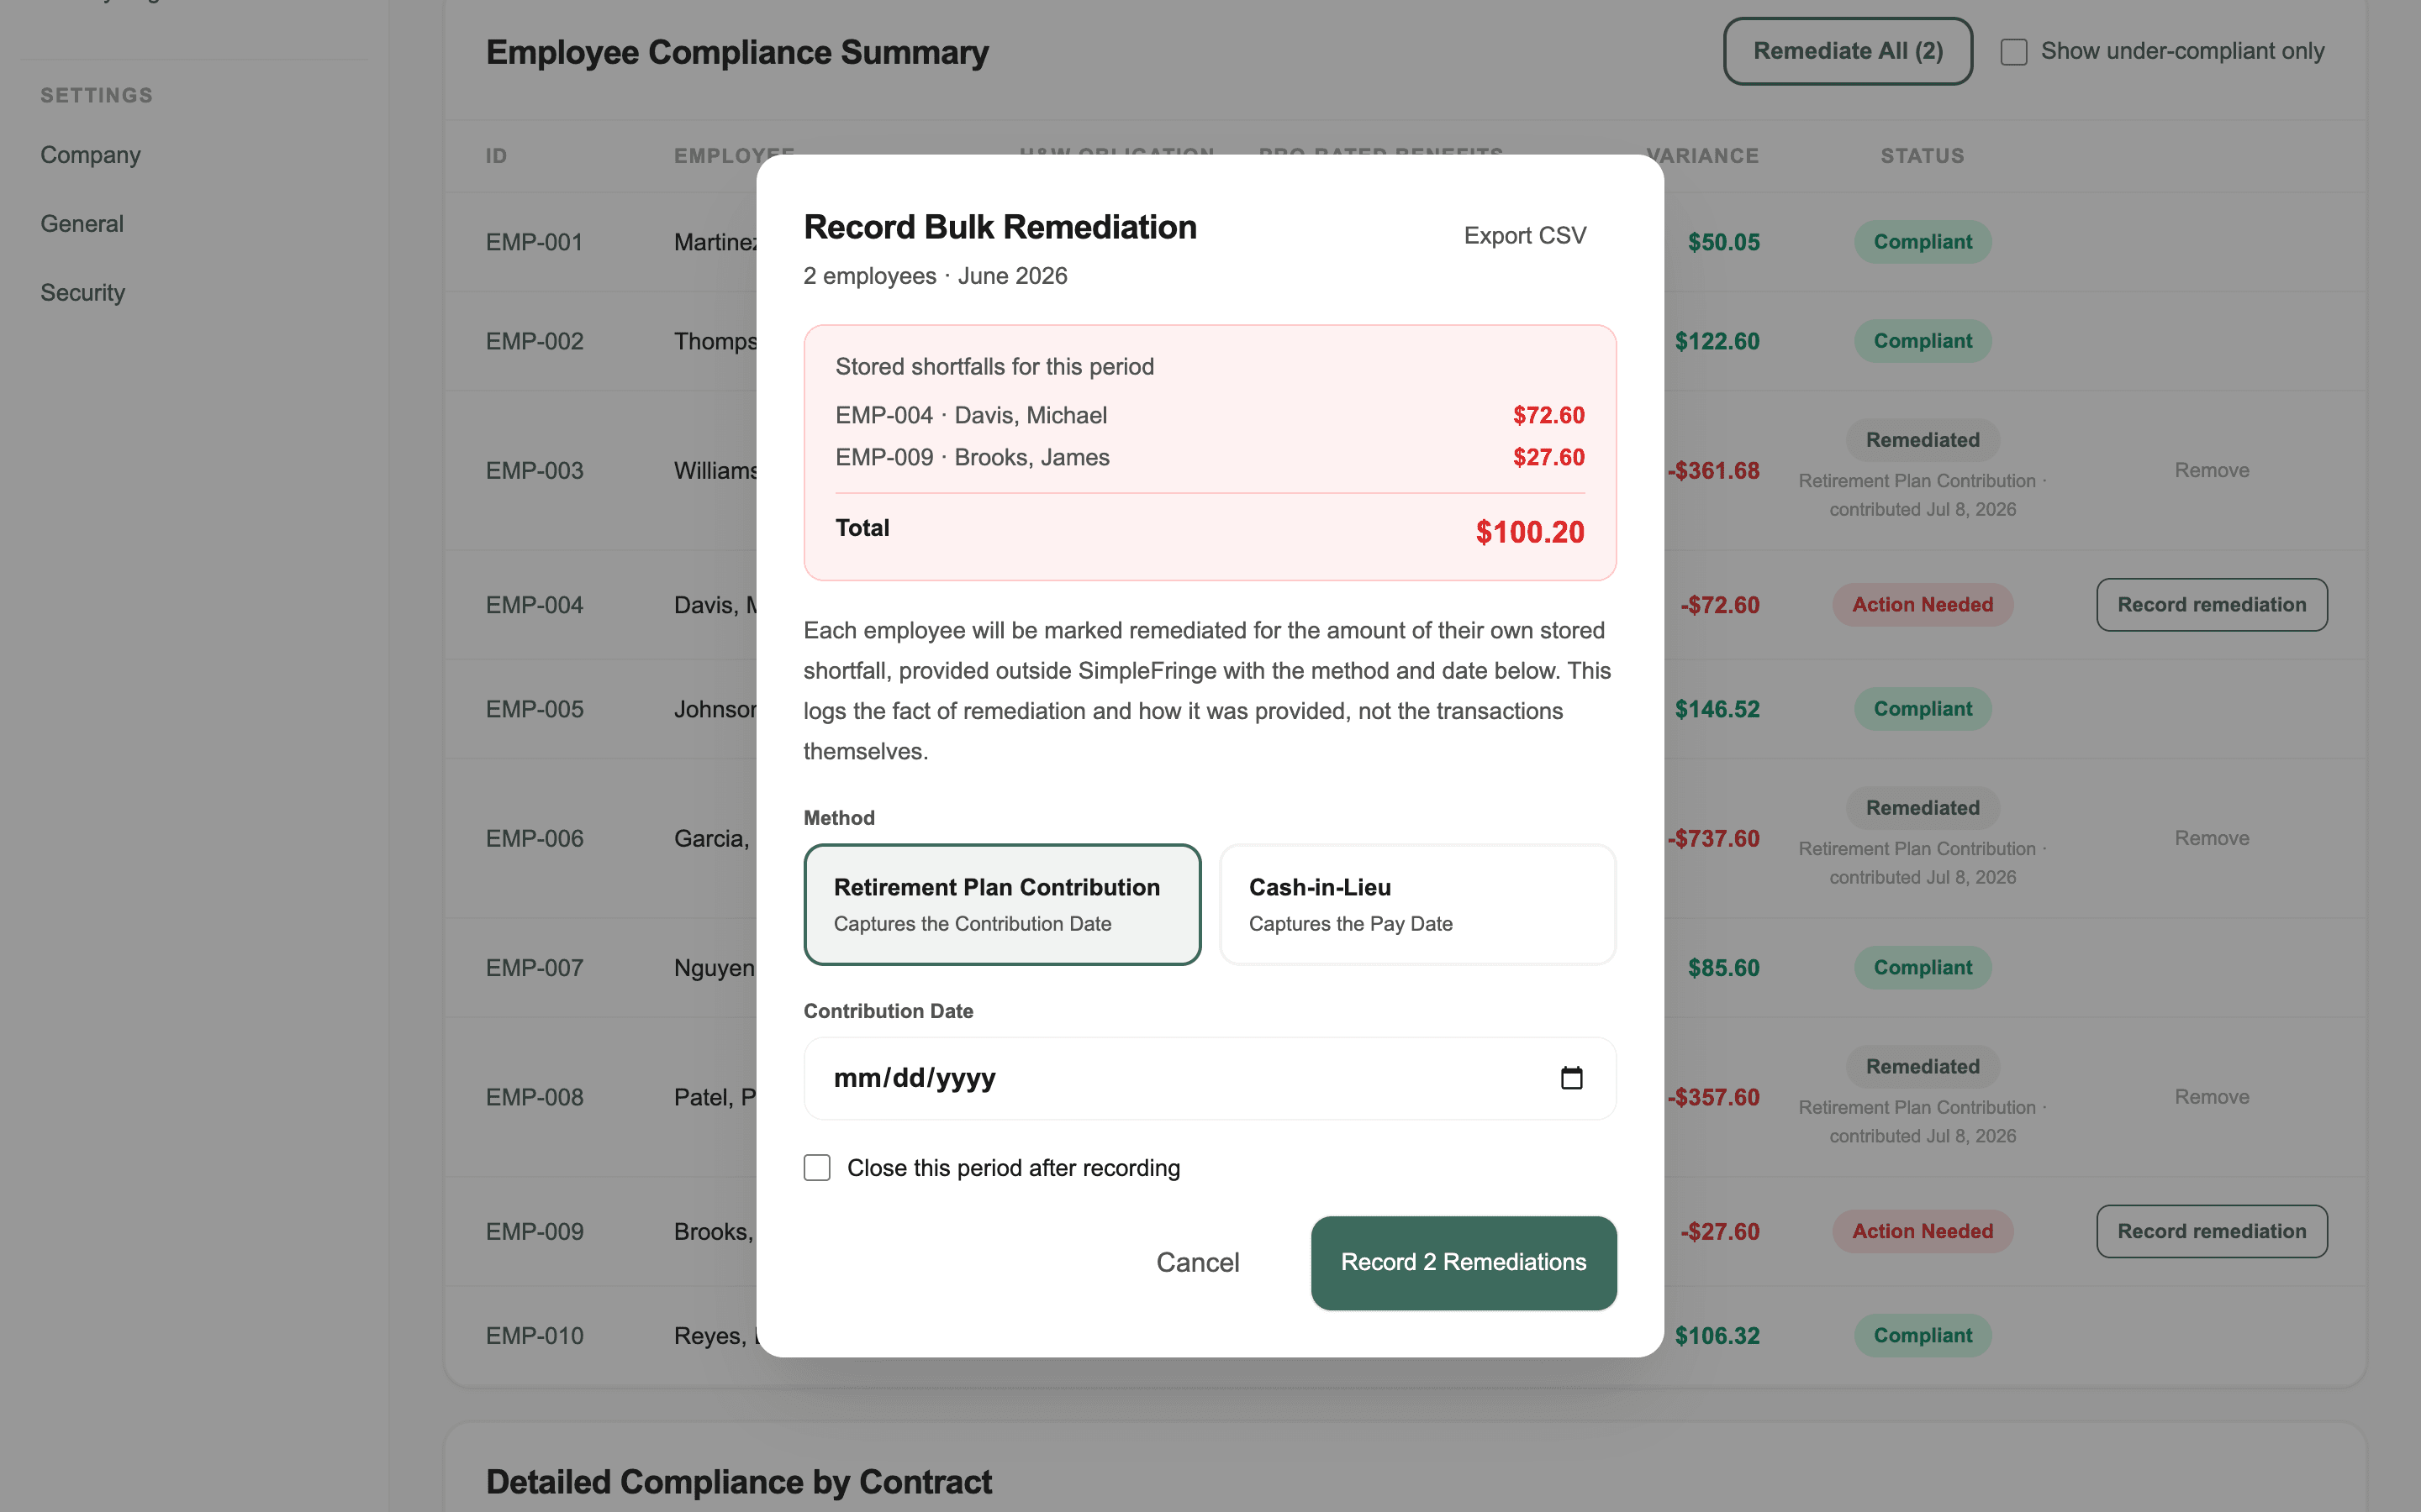Remove remediation for EMP-006

2212,838
